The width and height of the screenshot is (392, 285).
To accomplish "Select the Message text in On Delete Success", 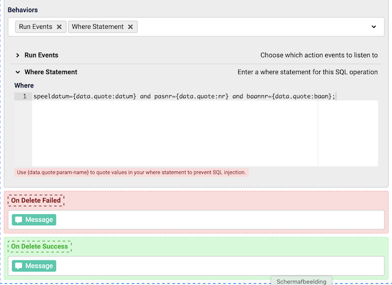I will pyautogui.click(x=39, y=266).
